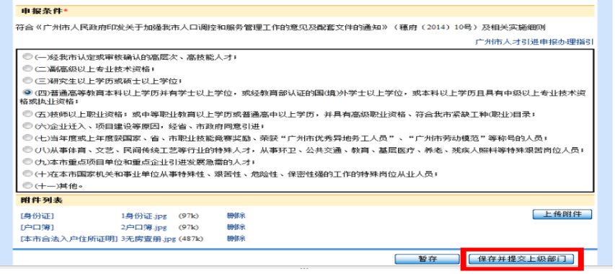Select option (七) 职业技能竞赛奖励

coord(27,138)
